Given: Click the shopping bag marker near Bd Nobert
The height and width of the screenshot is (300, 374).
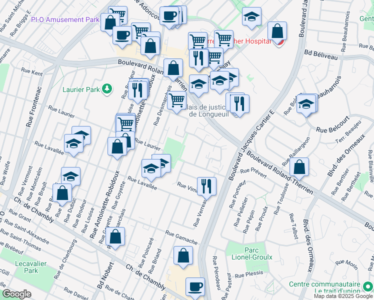Looking at the screenshot, I should (115, 237).
